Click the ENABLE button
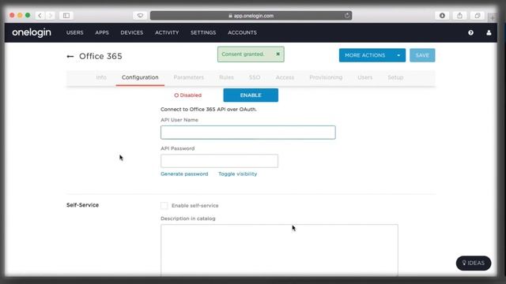506x284 pixels. click(x=251, y=95)
